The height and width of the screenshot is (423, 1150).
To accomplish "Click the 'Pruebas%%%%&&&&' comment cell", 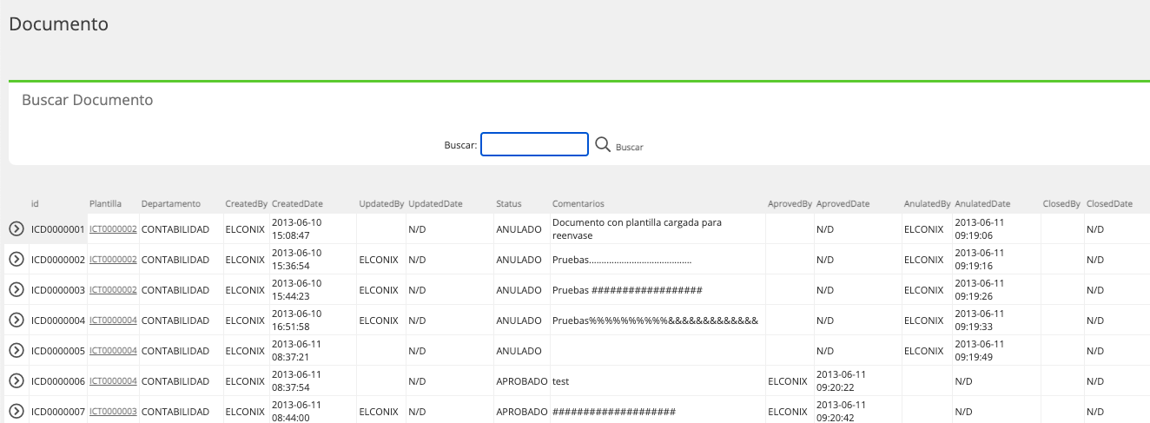I will coord(656,321).
